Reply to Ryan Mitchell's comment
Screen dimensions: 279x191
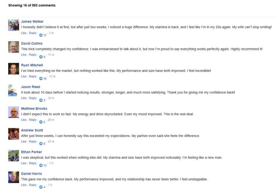coord(33,76)
